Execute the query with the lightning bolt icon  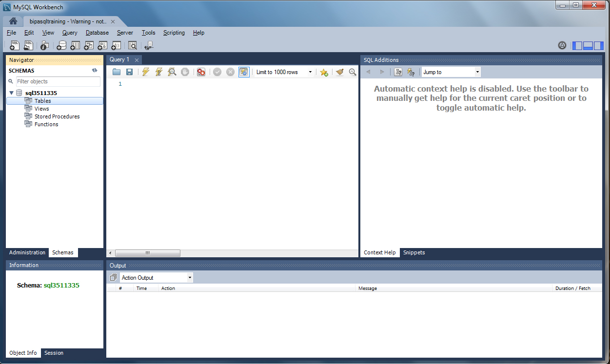tap(145, 72)
